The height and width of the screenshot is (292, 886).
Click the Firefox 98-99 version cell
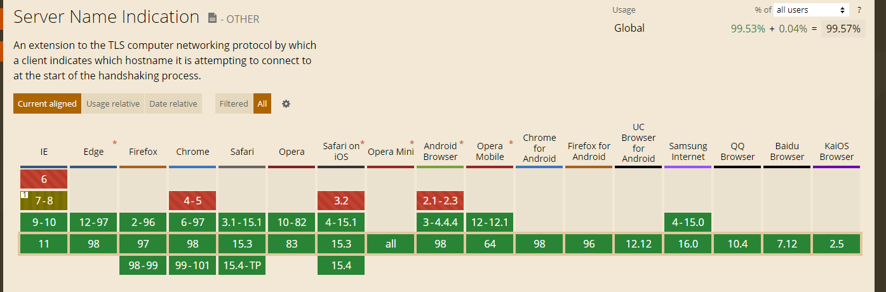click(143, 265)
